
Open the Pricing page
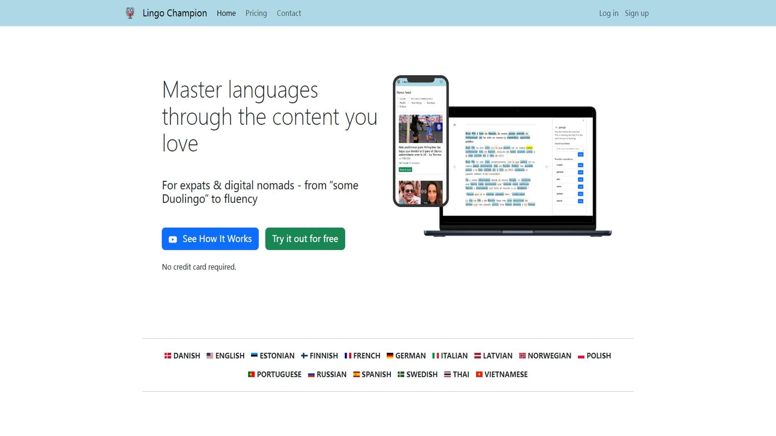tap(256, 13)
